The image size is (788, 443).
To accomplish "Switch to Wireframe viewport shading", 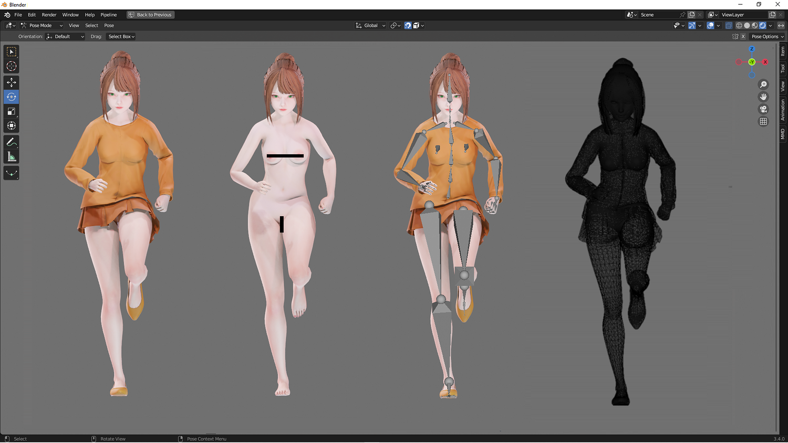I will tap(739, 25).
